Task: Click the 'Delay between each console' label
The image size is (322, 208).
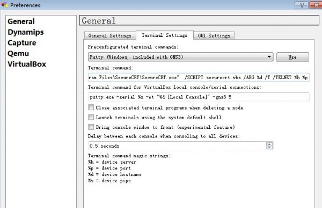Action: point(164,136)
